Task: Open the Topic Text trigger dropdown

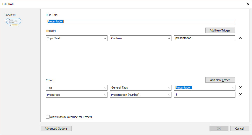Action: pyautogui.click(x=77, y=38)
